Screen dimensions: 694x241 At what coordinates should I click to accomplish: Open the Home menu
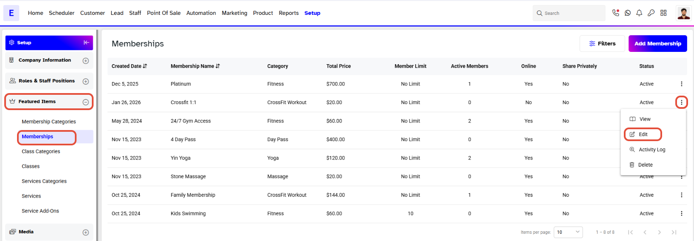point(35,13)
